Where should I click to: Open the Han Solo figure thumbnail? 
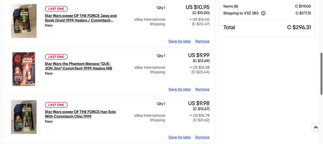pyautogui.click(x=24, y=117)
